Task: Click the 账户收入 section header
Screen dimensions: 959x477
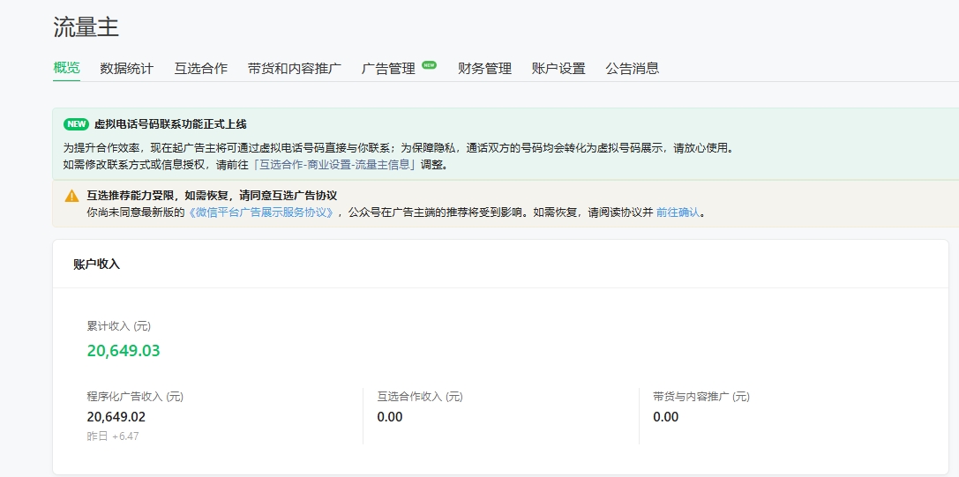Action: point(96,264)
